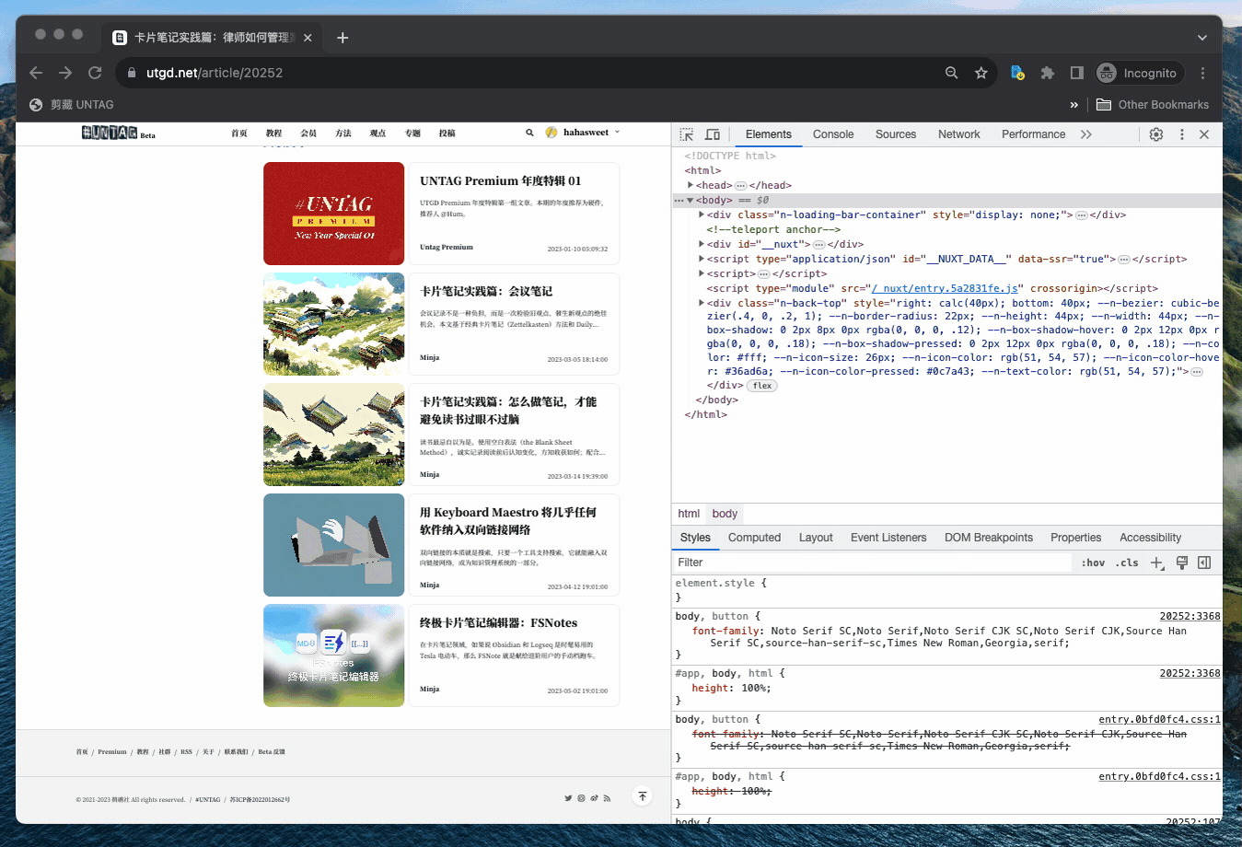Open DevTools settings gear
1242x847 pixels.
tap(1156, 134)
